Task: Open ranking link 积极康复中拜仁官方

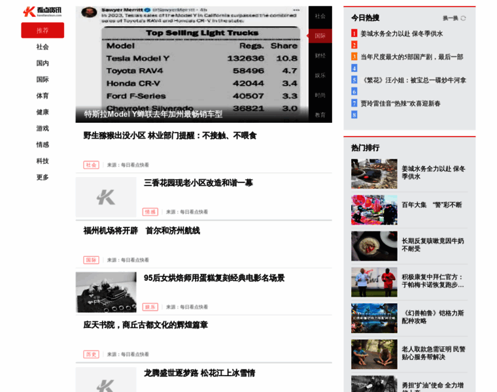Action: pos(433,281)
